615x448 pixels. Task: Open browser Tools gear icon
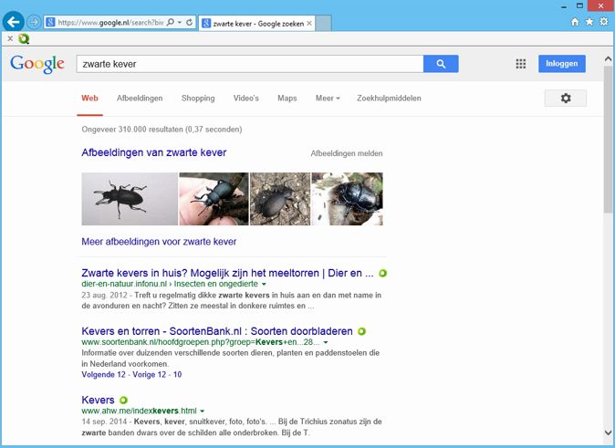[x=604, y=22]
